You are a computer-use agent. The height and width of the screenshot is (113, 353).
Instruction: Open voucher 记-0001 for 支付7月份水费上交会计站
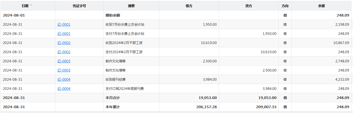pyautogui.click(x=64, y=34)
